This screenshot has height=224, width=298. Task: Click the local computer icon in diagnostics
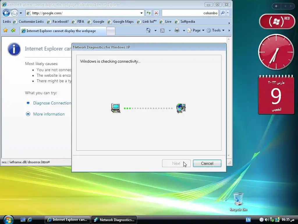(116, 108)
